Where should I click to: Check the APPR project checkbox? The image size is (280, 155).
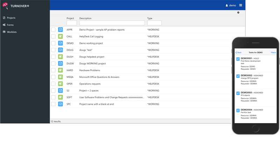tap(53, 30)
